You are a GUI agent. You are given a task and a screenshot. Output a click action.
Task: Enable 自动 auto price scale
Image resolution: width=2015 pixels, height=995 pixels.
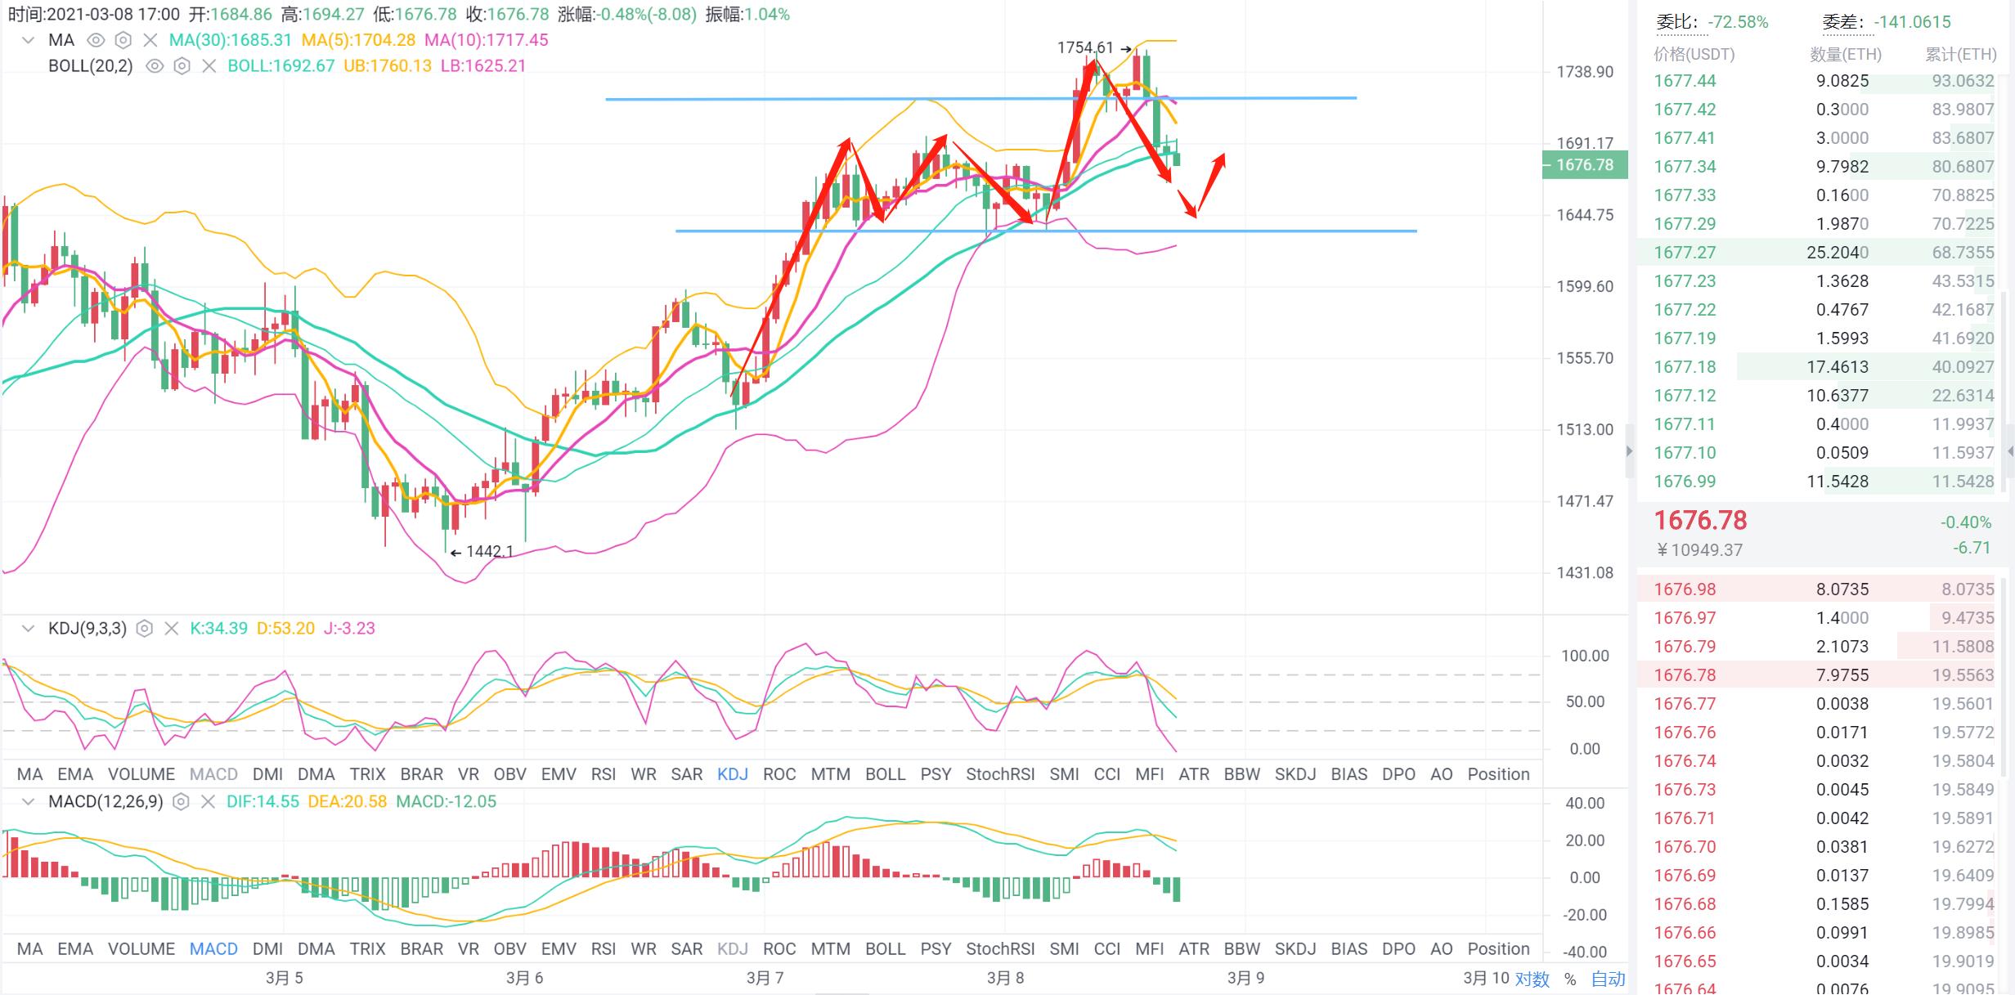pyautogui.click(x=1608, y=979)
